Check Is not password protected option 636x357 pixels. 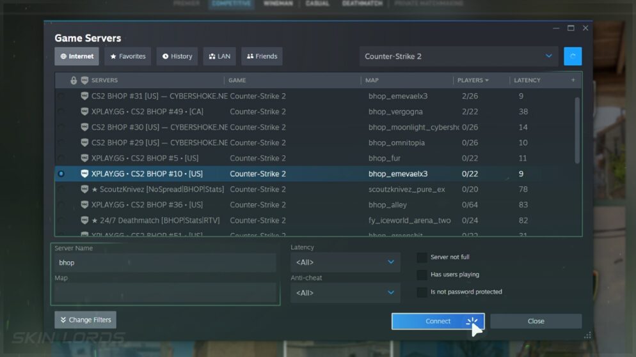click(422, 292)
